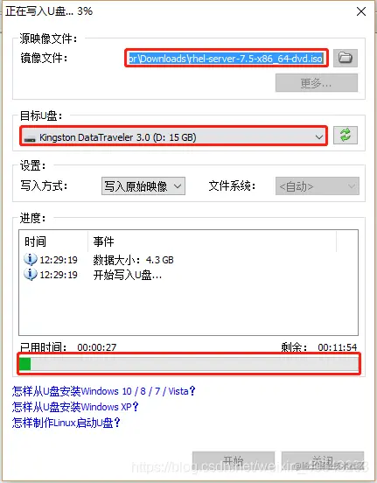The image size is (377, 483).
Task: Close the dialog with the X button
Action: coord(361,11)
